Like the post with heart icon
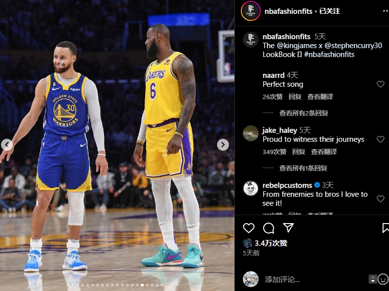The image size is (389, 291). pos(249,228)
